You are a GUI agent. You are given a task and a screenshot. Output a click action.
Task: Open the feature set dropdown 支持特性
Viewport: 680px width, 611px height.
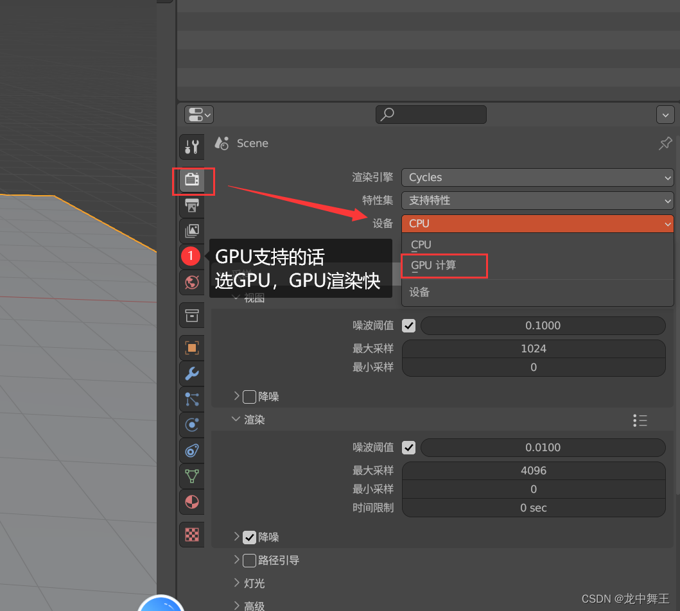click(537, 201)
